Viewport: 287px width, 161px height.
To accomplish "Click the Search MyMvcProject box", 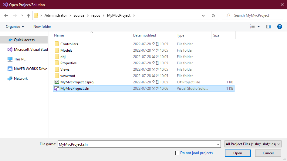I will (x=252, y=15).
